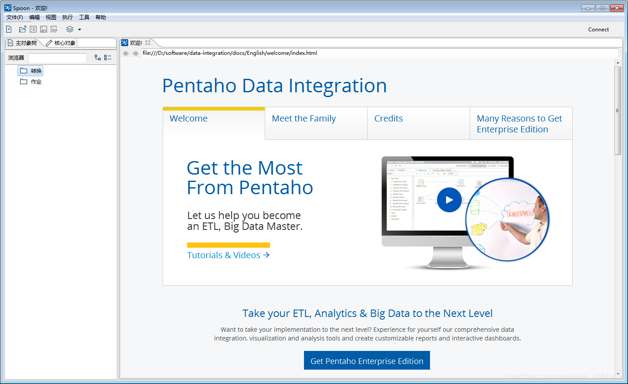Select the 欢迎! tab

[136, 43]
